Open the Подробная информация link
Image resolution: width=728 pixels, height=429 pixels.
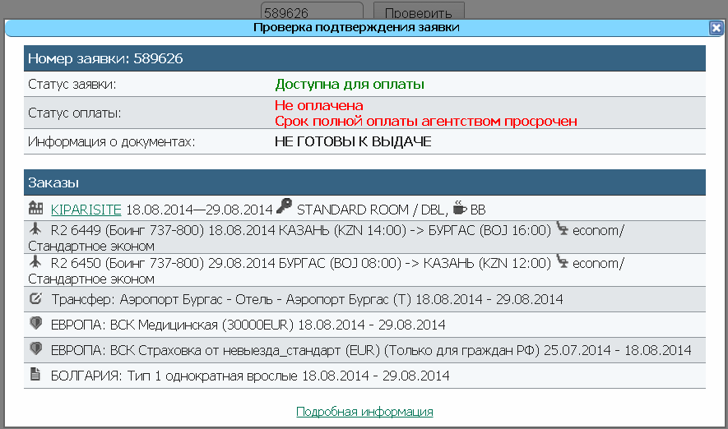[364, 411]
